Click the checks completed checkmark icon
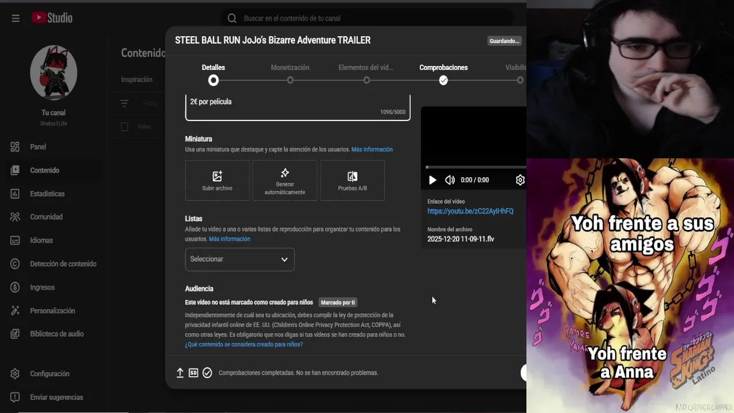 coord(208,373)
